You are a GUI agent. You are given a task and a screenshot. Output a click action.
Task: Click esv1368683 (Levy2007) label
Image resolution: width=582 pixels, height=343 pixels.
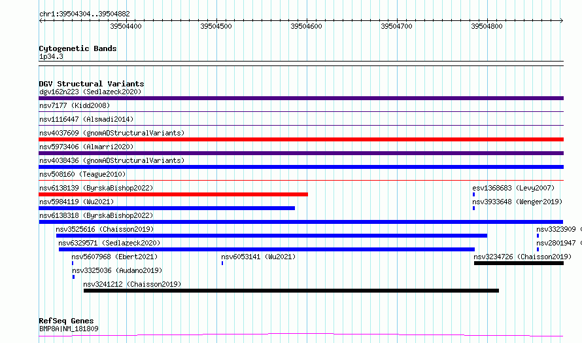pyautogui.click(x=513, y=188)
